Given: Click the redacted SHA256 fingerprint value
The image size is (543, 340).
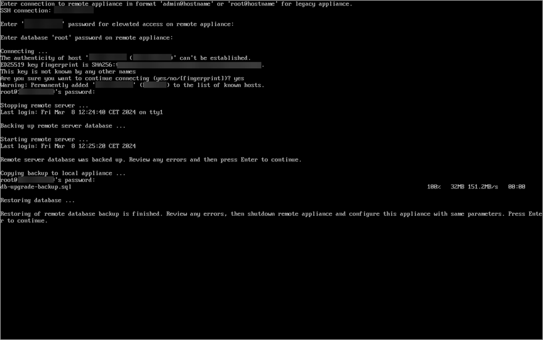Looking at the screenshot, I should 189,65.
